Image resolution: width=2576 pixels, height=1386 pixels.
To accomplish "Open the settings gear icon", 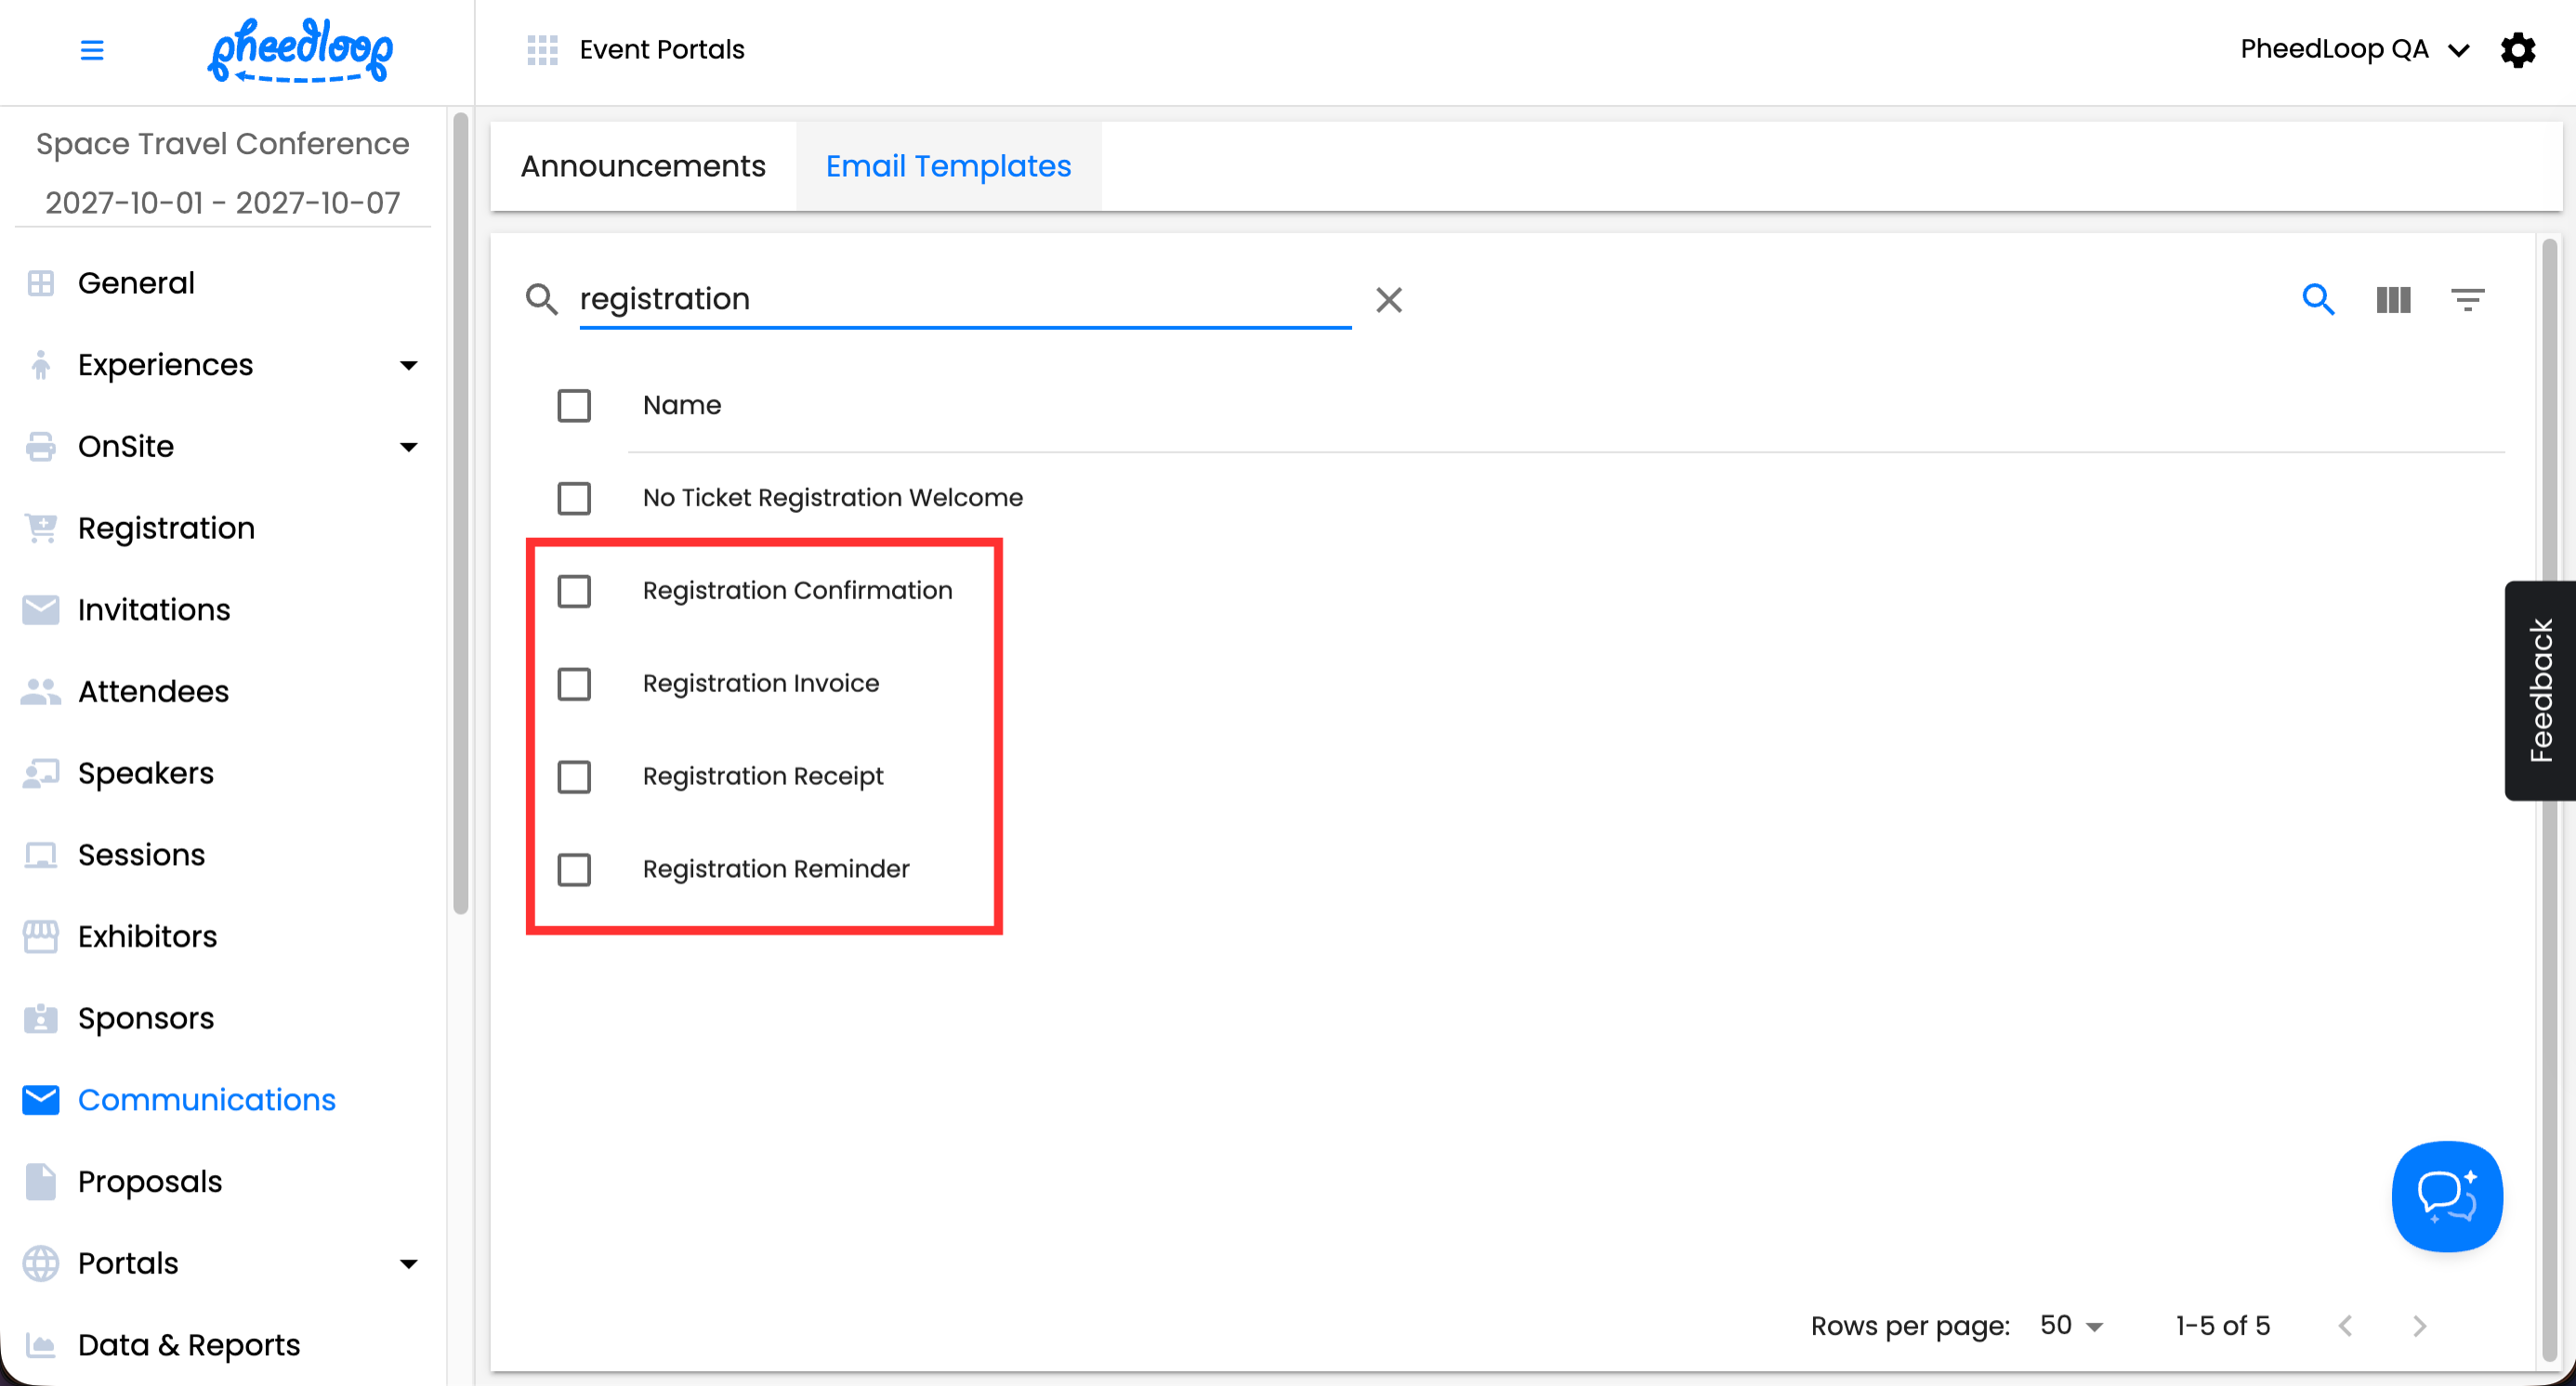I will coord(2517,50).
